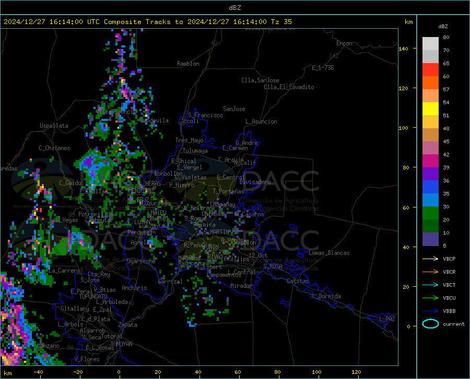This screenshot has height=379, width=470.
Task: Select the light blue 30 dBZ swatch
Action: click(430, 200)
